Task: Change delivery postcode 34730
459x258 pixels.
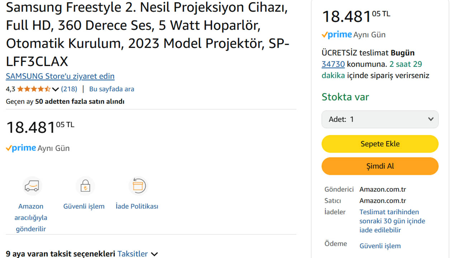Action: pos(333,64)
